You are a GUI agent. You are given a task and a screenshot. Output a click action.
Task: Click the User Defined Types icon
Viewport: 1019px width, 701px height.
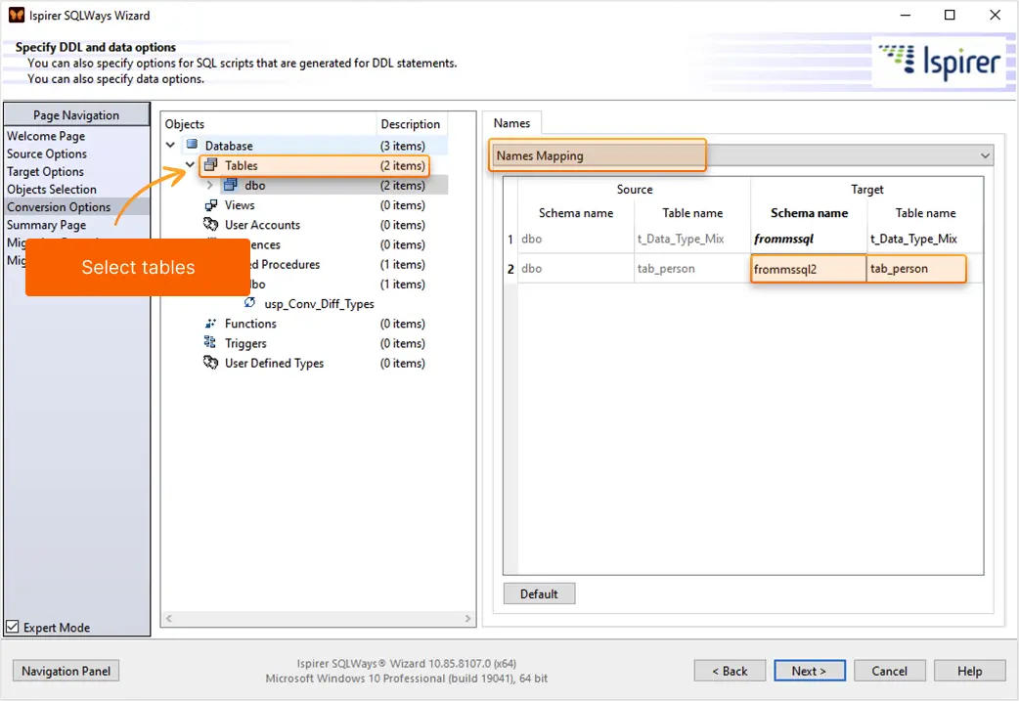point(210,362)
